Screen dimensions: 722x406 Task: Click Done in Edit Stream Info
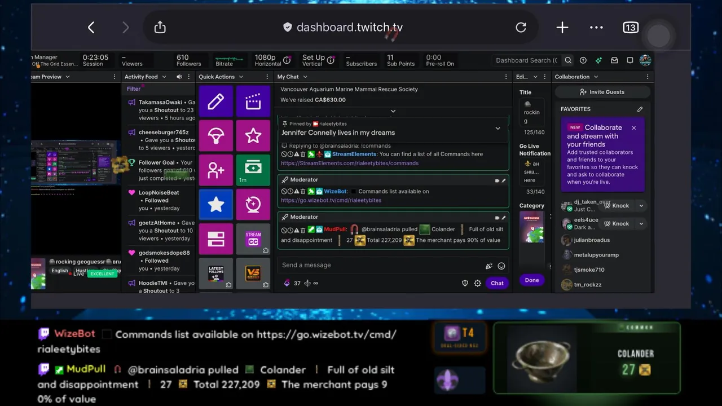(532, 280)
